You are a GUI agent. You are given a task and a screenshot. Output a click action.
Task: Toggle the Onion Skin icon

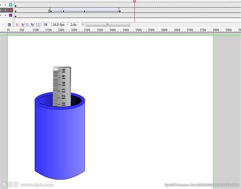point(22,25)
